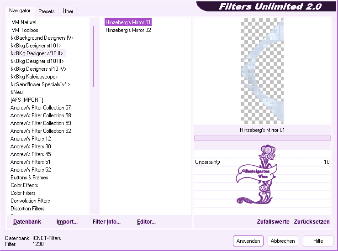This screenshot has height=251, width=338.
Task: Select [AFS IMPORT] category
Action: pyautogui.click(x=27, y=100)
